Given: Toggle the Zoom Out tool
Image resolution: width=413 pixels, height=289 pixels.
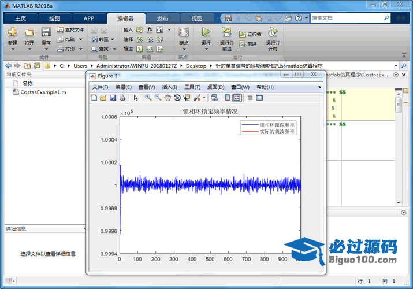Looking at the screenshot, I should 158,98.
